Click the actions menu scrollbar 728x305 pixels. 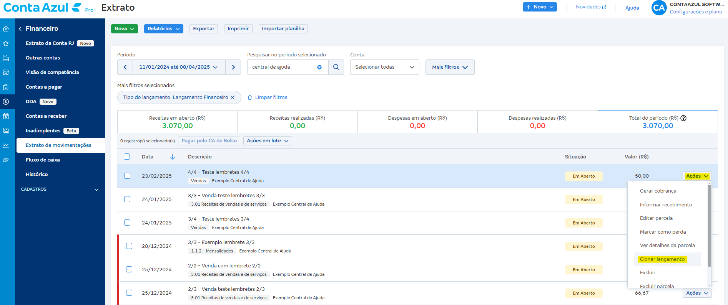click(x=709, y=226)
